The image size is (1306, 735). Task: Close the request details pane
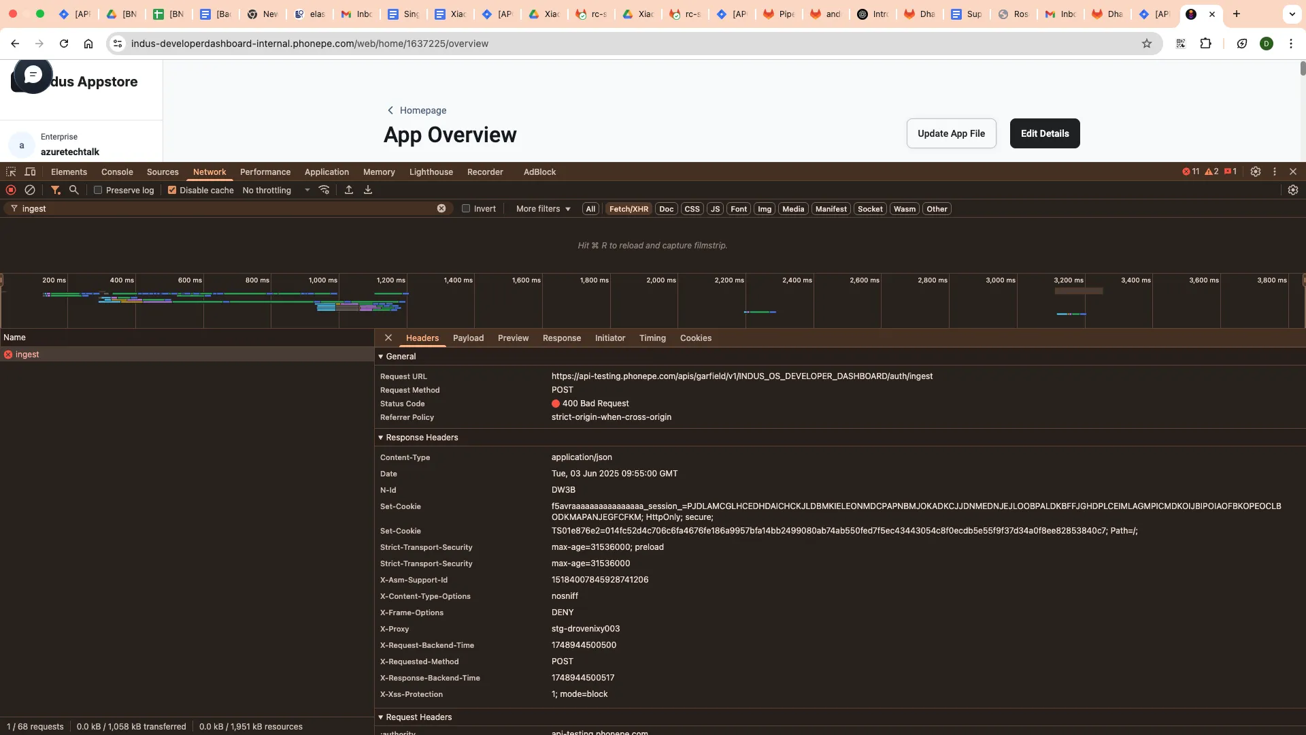(388, 338)
